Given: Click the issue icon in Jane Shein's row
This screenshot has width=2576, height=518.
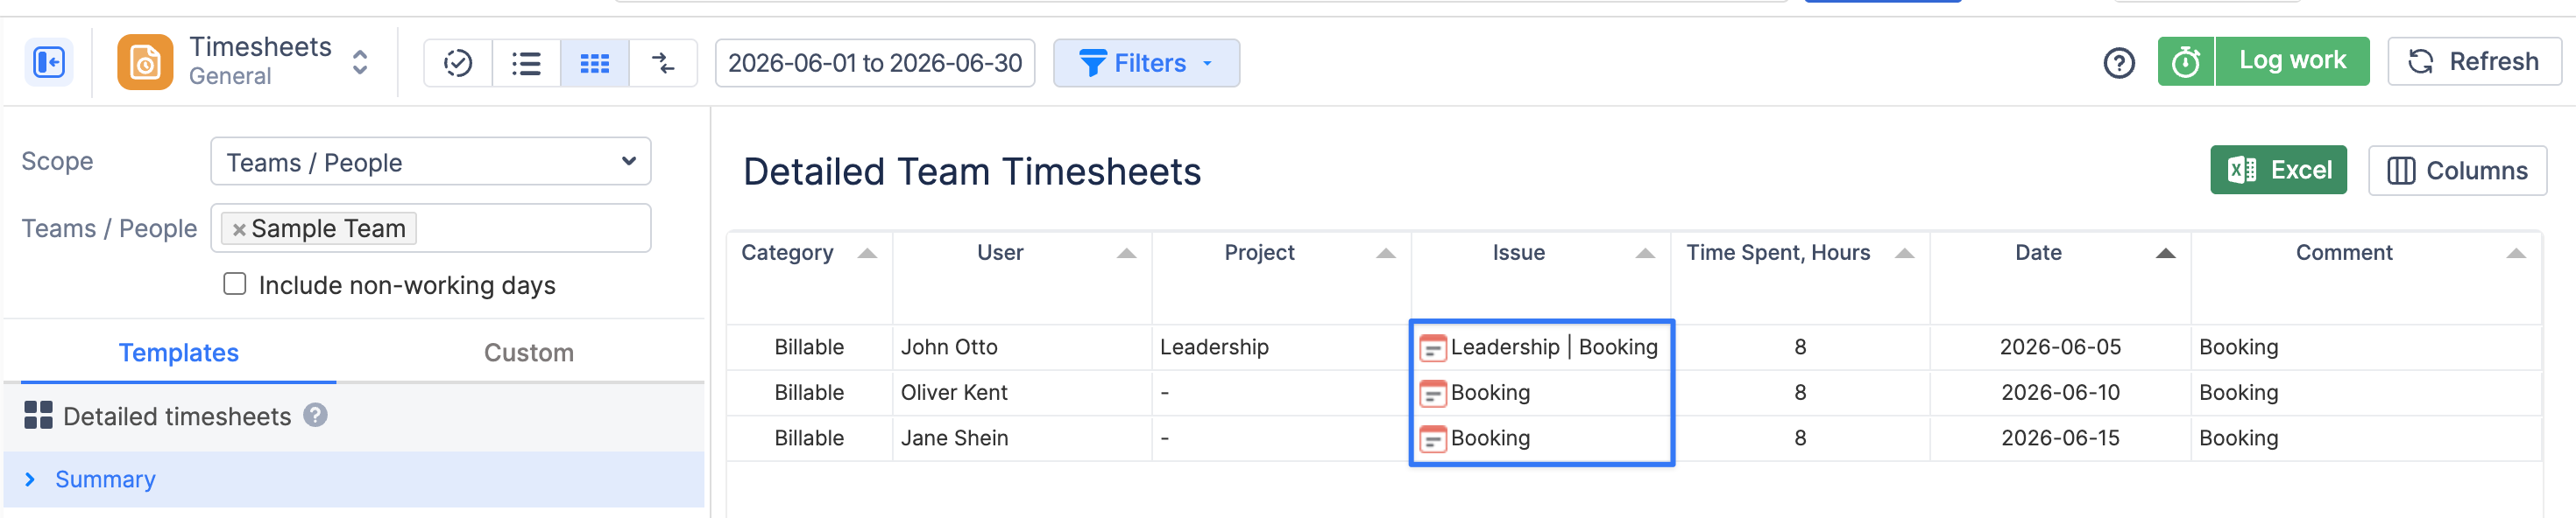Looking at the screenshot, I should tap(1433, 439).
